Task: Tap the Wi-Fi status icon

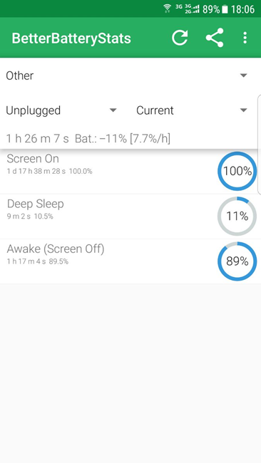Action: click(168, 9)
